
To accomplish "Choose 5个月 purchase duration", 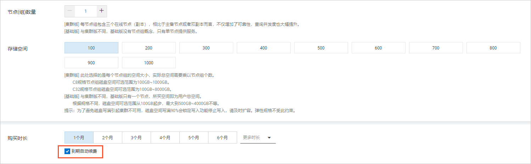I will 194,137.
